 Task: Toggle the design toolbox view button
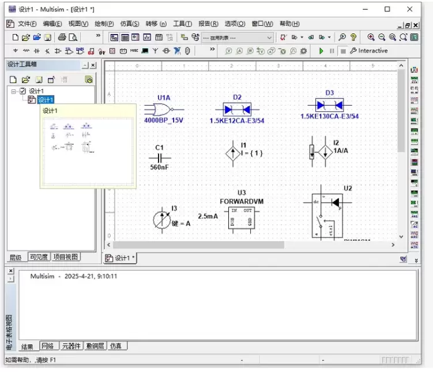click(114, 37)
